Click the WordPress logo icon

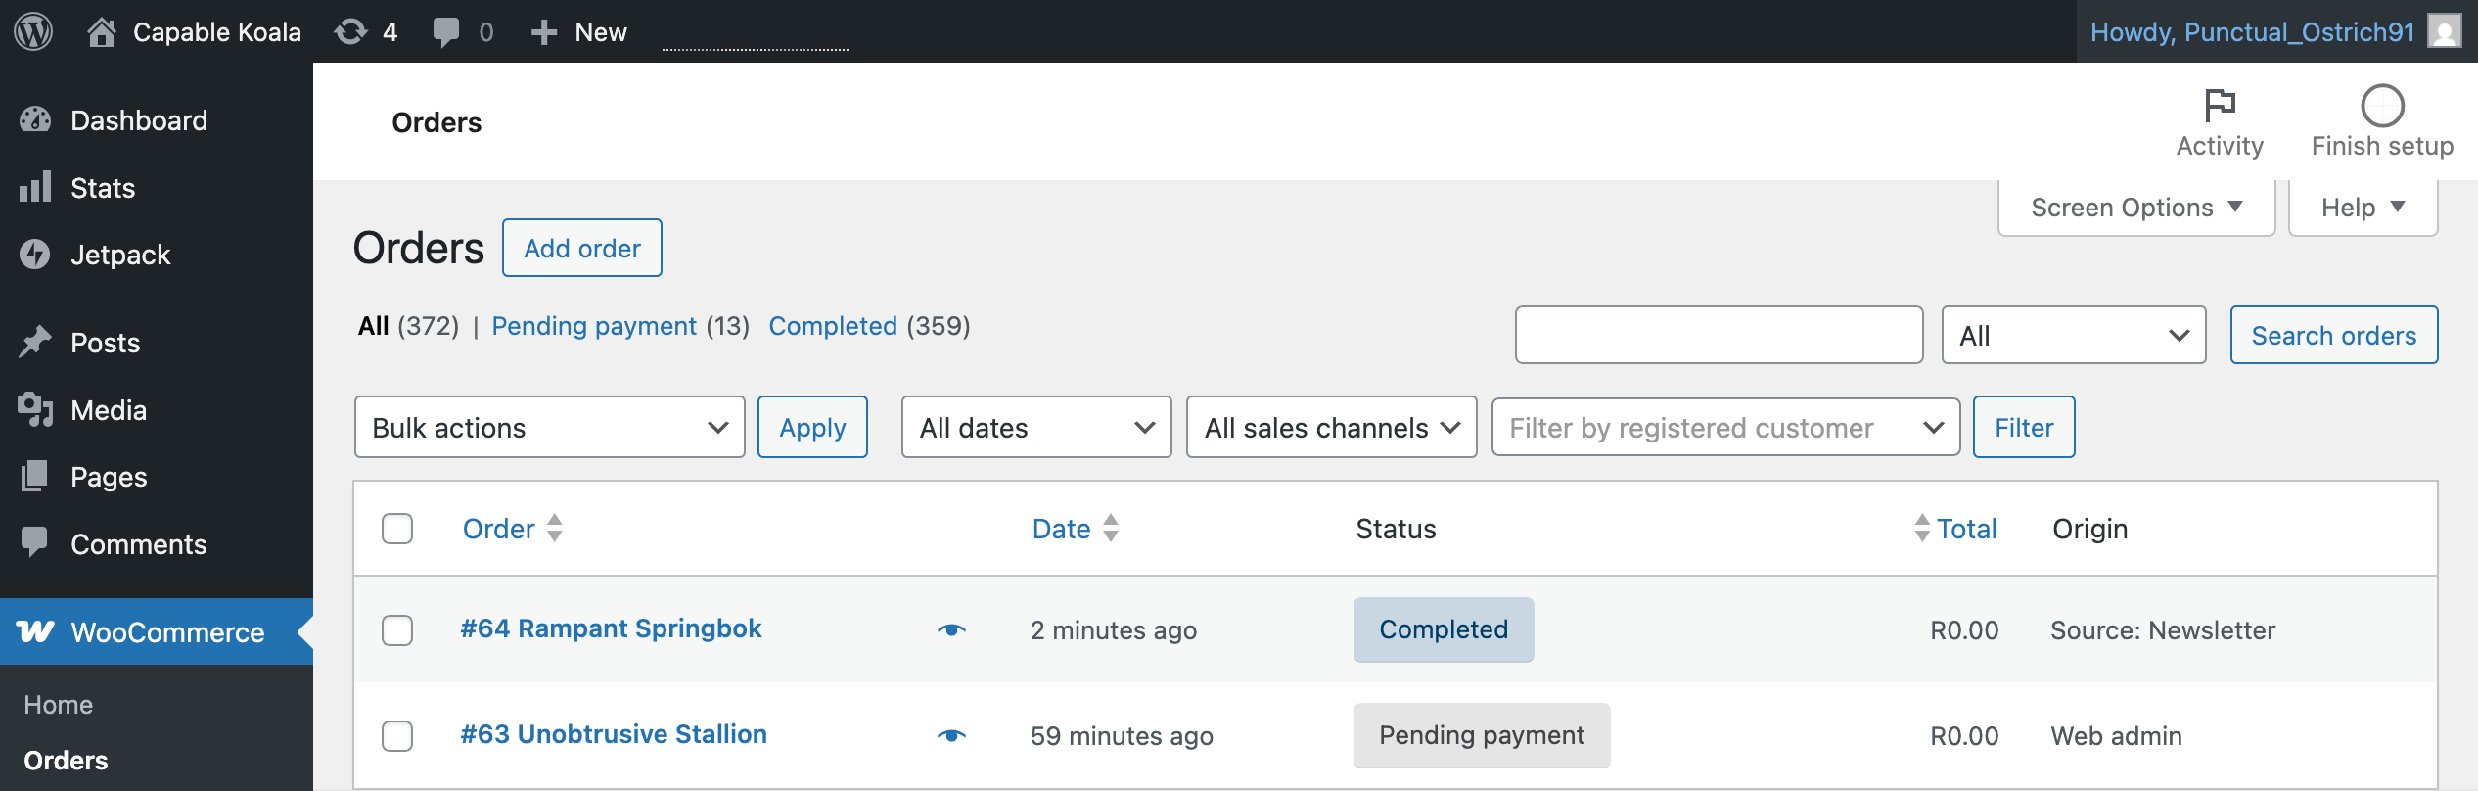(x=33, y=31)
